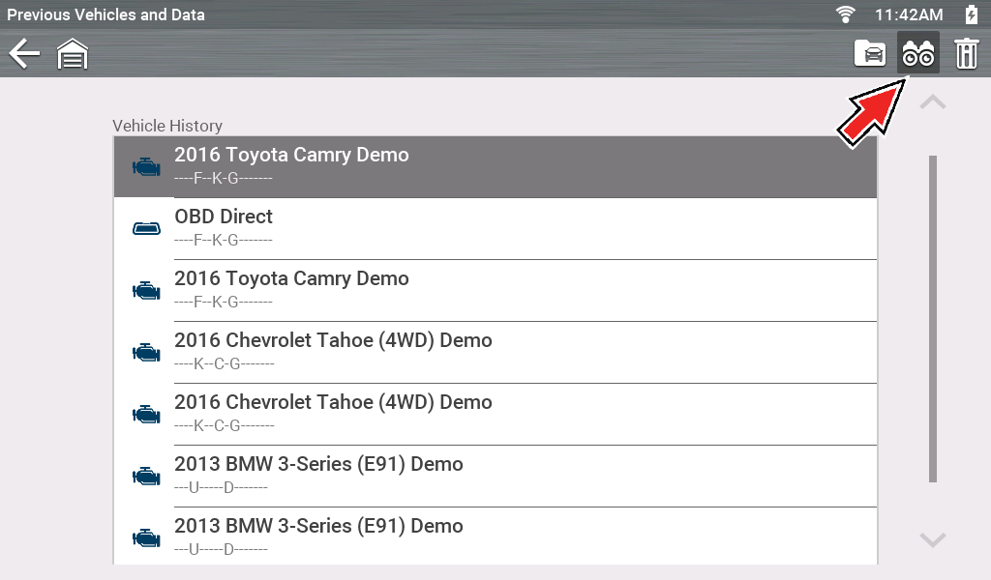Click the OBD Direct connector icon
This screenshot has height=580, width=991.
click(146, 228)
